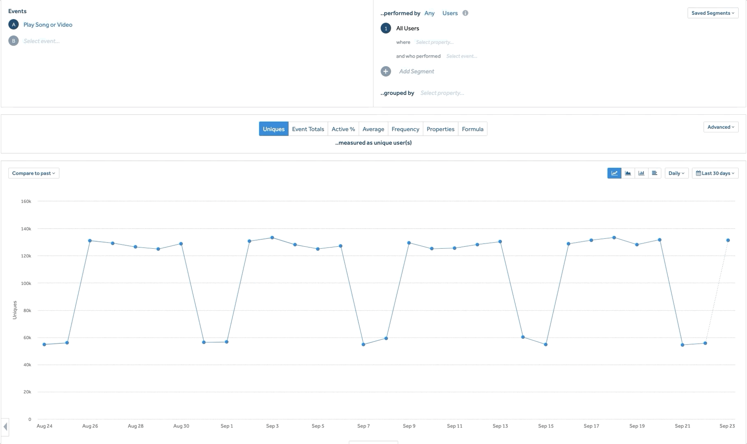Viewport: 747px width, 444px height.
Task: Click the Any performed-by link
Action: click(429, 13)
